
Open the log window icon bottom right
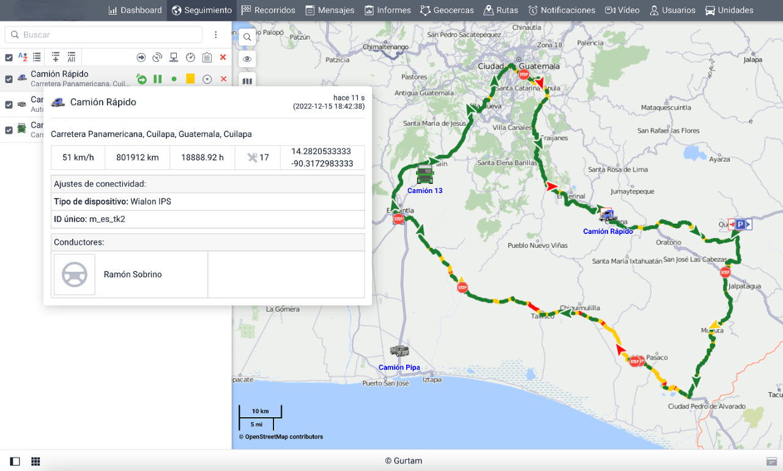[771, 461]
